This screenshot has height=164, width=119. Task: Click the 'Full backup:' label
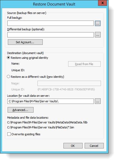point(15,18)
